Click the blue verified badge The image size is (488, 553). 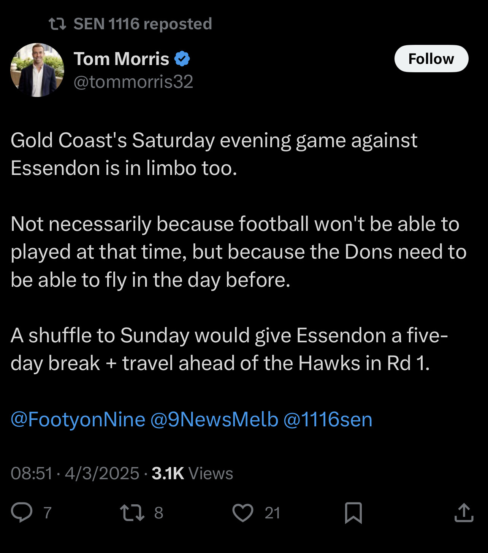pyautogui.click(x=182, y=59)
